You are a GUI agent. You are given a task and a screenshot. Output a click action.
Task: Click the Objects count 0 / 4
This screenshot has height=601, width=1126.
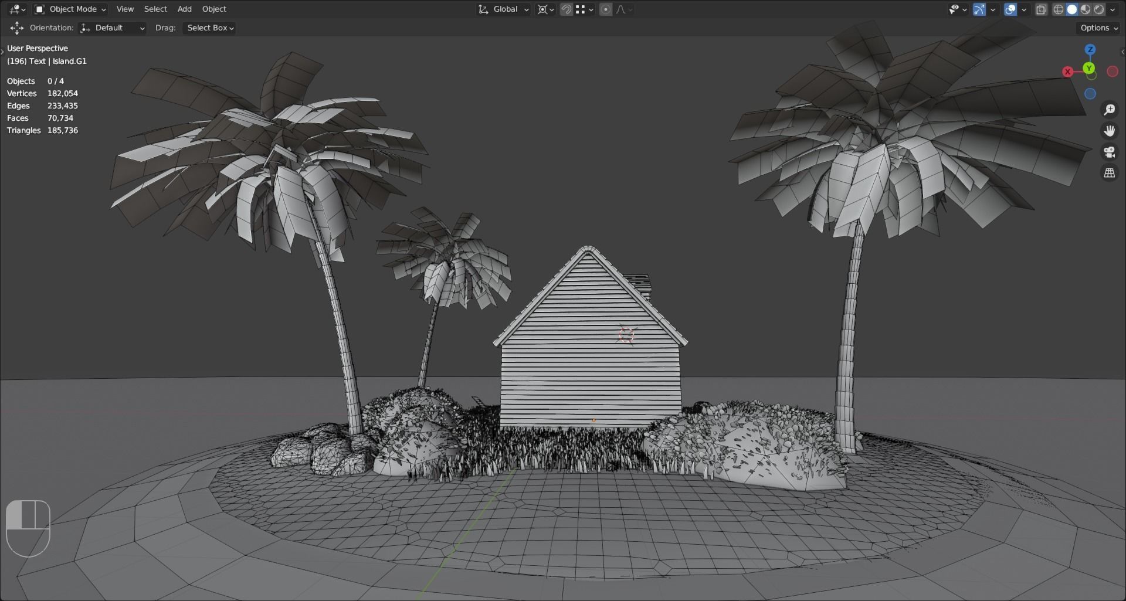[x=56, y=81]
